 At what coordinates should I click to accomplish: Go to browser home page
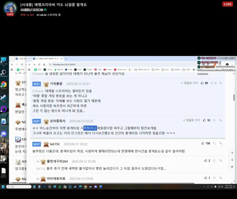pos(44,64)
